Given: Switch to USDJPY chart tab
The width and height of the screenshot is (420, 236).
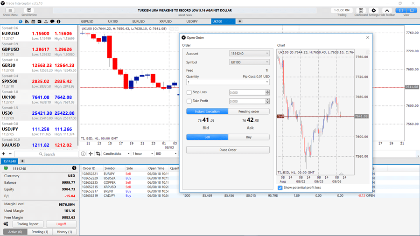Looking at the screenshot, I should (192, 21).
